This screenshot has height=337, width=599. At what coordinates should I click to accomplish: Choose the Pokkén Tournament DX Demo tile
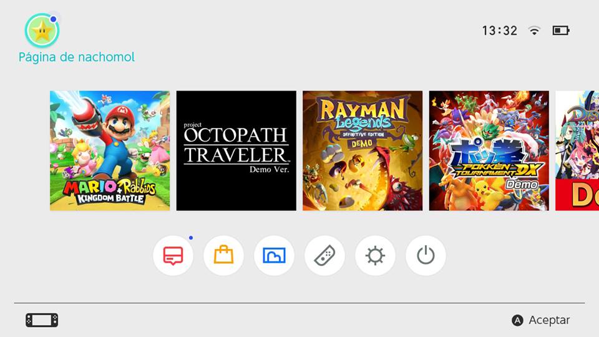point(489,150)
